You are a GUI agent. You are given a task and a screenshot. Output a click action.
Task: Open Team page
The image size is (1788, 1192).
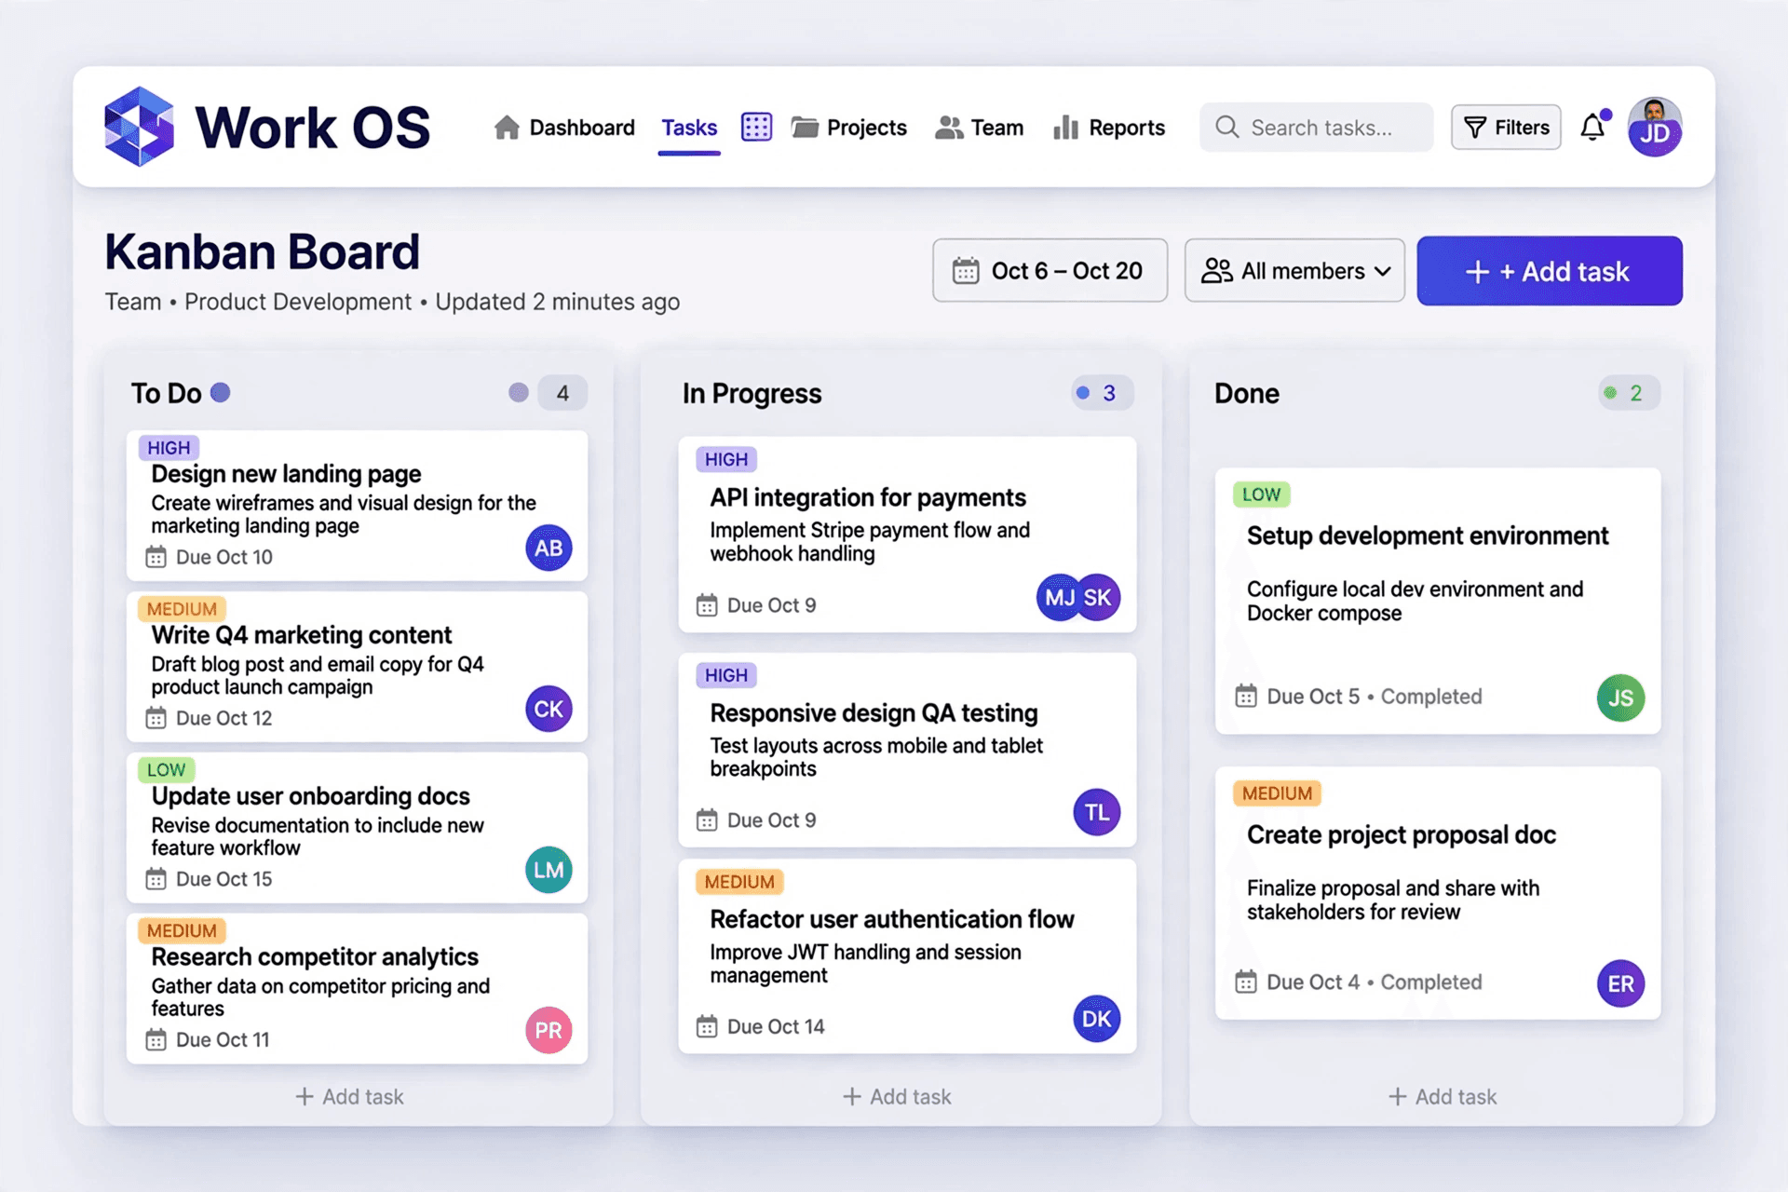point(979,127)
